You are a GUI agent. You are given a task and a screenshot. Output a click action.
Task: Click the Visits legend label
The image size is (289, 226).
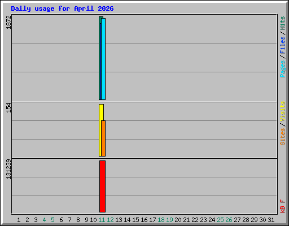point(282,111)
